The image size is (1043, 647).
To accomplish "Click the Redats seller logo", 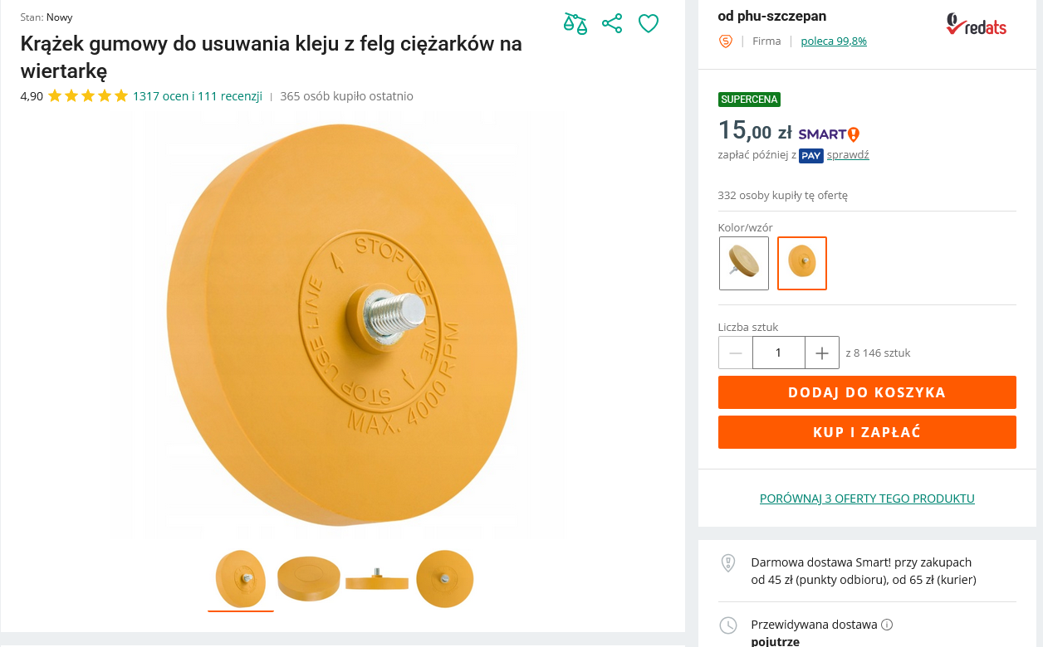I will [976, 25].
